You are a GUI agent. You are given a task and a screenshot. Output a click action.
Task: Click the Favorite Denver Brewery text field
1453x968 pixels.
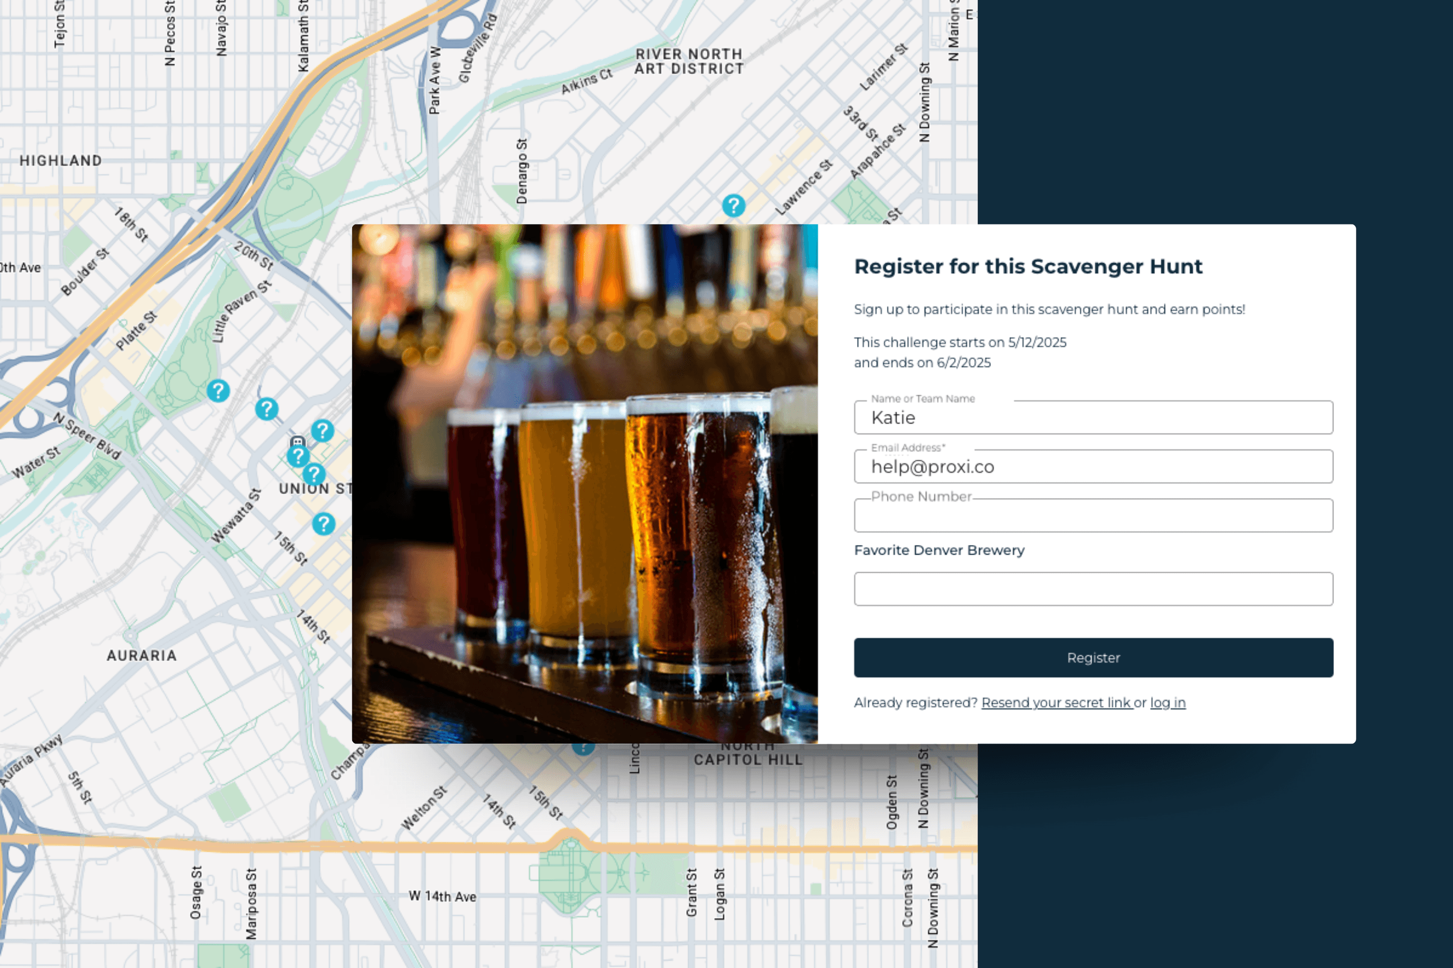click(1093, 588)
